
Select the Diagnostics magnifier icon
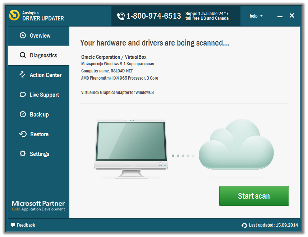coord(22,55)
